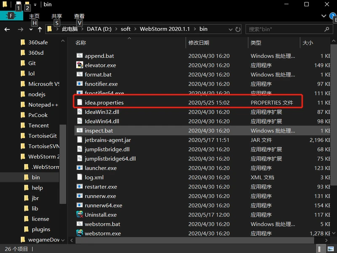
Task: Go back with the back arrow
Action: 7,29
